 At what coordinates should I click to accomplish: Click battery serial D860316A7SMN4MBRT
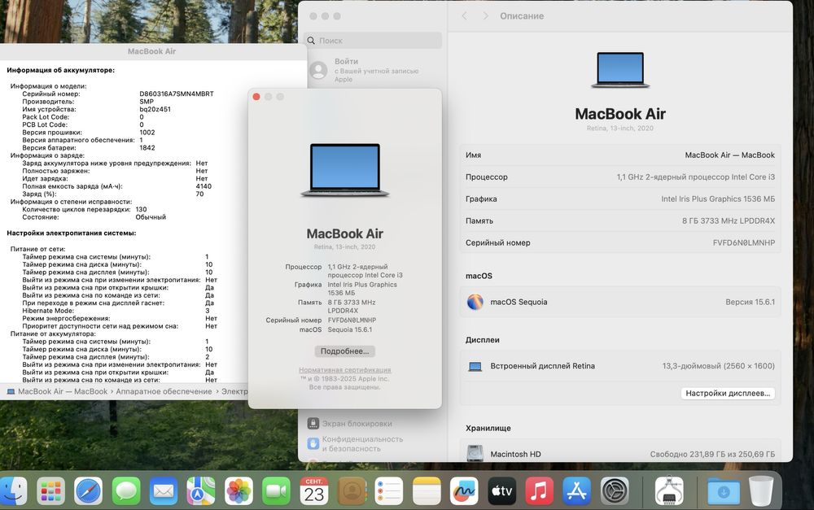pyautogui.click(x=177, y=94)
